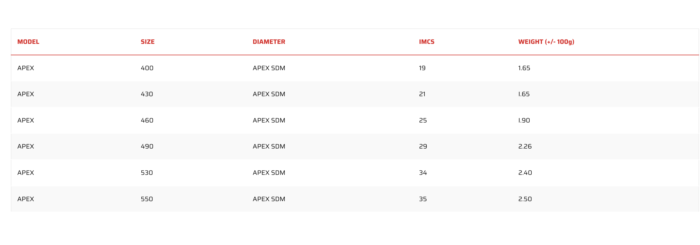Click the DIAMETER column header
This screenshot has width=700, height=245.
tap(269, 42)
